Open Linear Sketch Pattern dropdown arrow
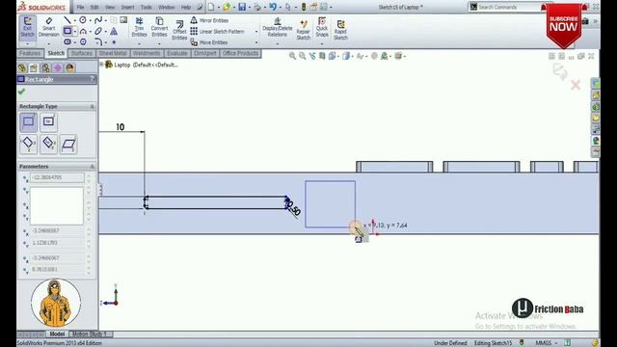Screen dimensions: 617x347 click(x=256, y=32)
